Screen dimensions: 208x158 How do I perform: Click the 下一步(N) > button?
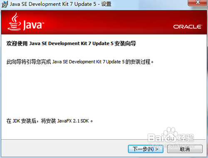pos(146,149)
